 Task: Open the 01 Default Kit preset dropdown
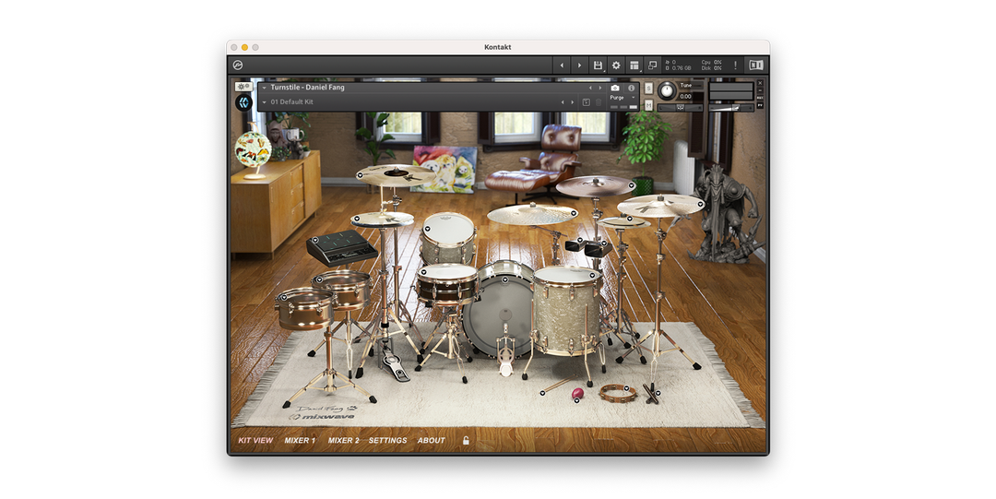coord(265,102)
